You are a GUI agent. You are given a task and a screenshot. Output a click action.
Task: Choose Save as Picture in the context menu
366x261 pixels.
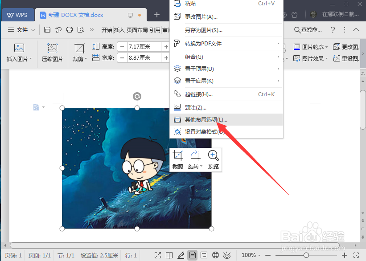[x=226, y=30]
